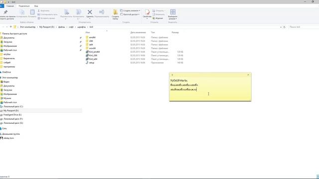Image resolution: width=319 pixels, height=179 pixels.
Task: Open Локальный диск (G:) in sidebar
Action: pos(13,123)
